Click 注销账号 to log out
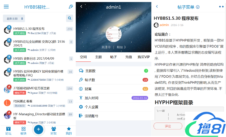Screen dimensions: 226x137 [x=92, y=116]
